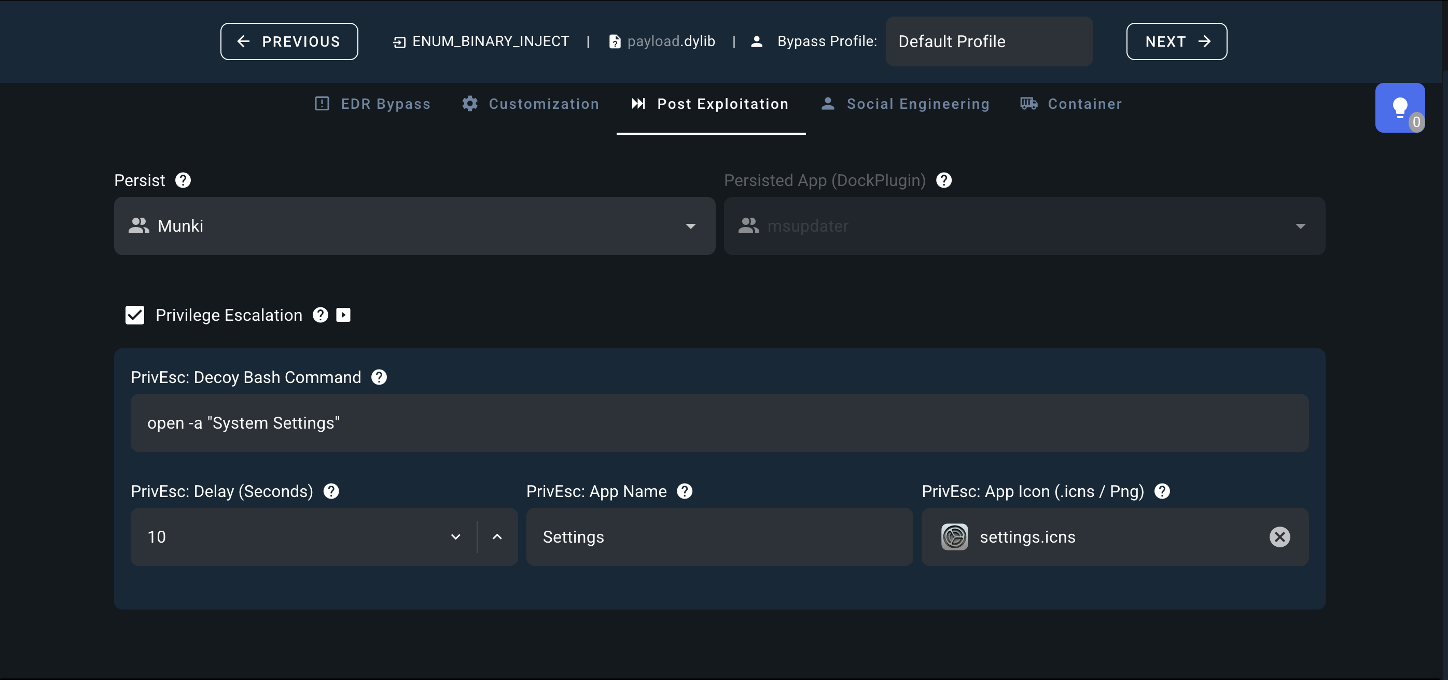
Task: Open the Bypass Profile selector
Action: coord(988,41)
